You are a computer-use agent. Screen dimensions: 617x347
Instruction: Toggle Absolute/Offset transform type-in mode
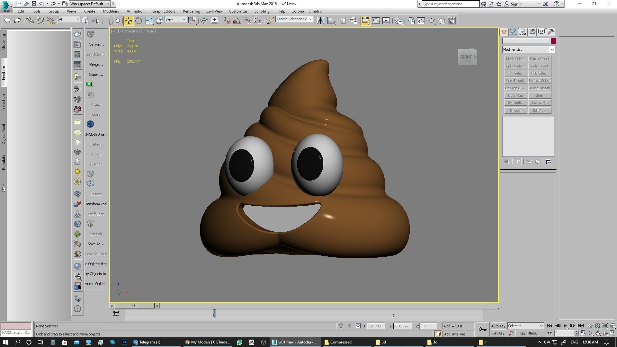pyautogui.click(x=358, y=326)
